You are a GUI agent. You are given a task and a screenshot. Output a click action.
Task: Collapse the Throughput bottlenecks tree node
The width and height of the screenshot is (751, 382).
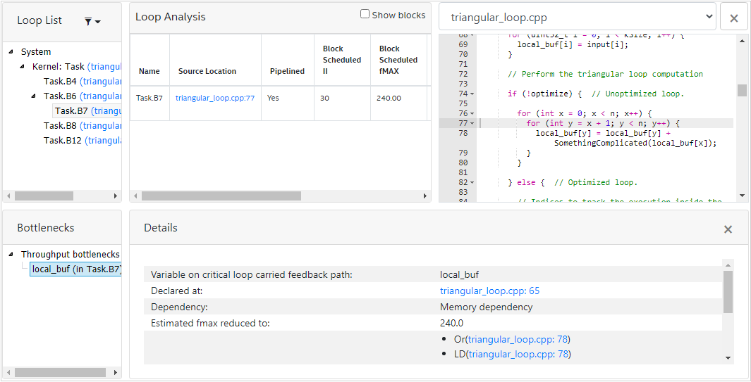pyautogui.click(x=11, y=254)
